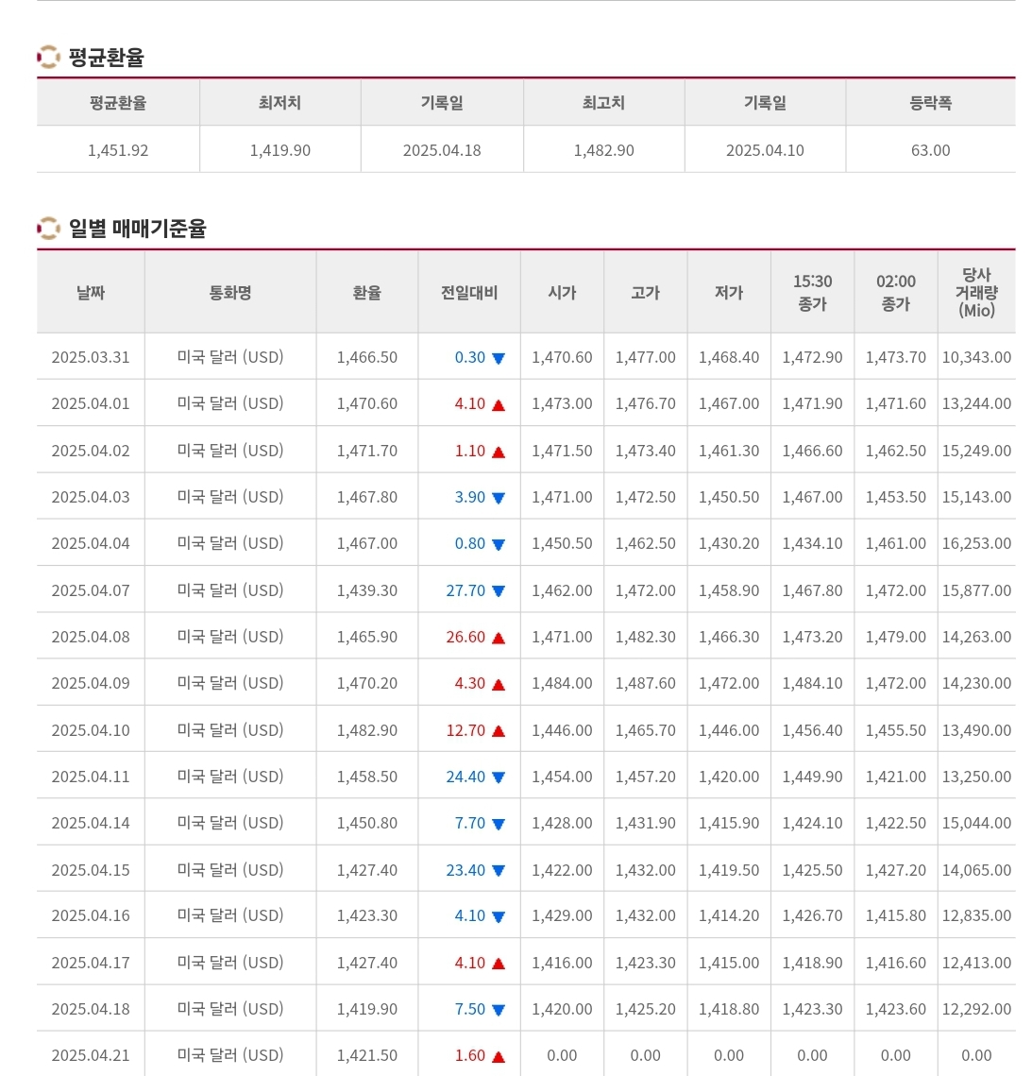Screen dimensions: 1032x1076
Task: Select the date cell 2025.04.07
Action: (x=91, y=590)
